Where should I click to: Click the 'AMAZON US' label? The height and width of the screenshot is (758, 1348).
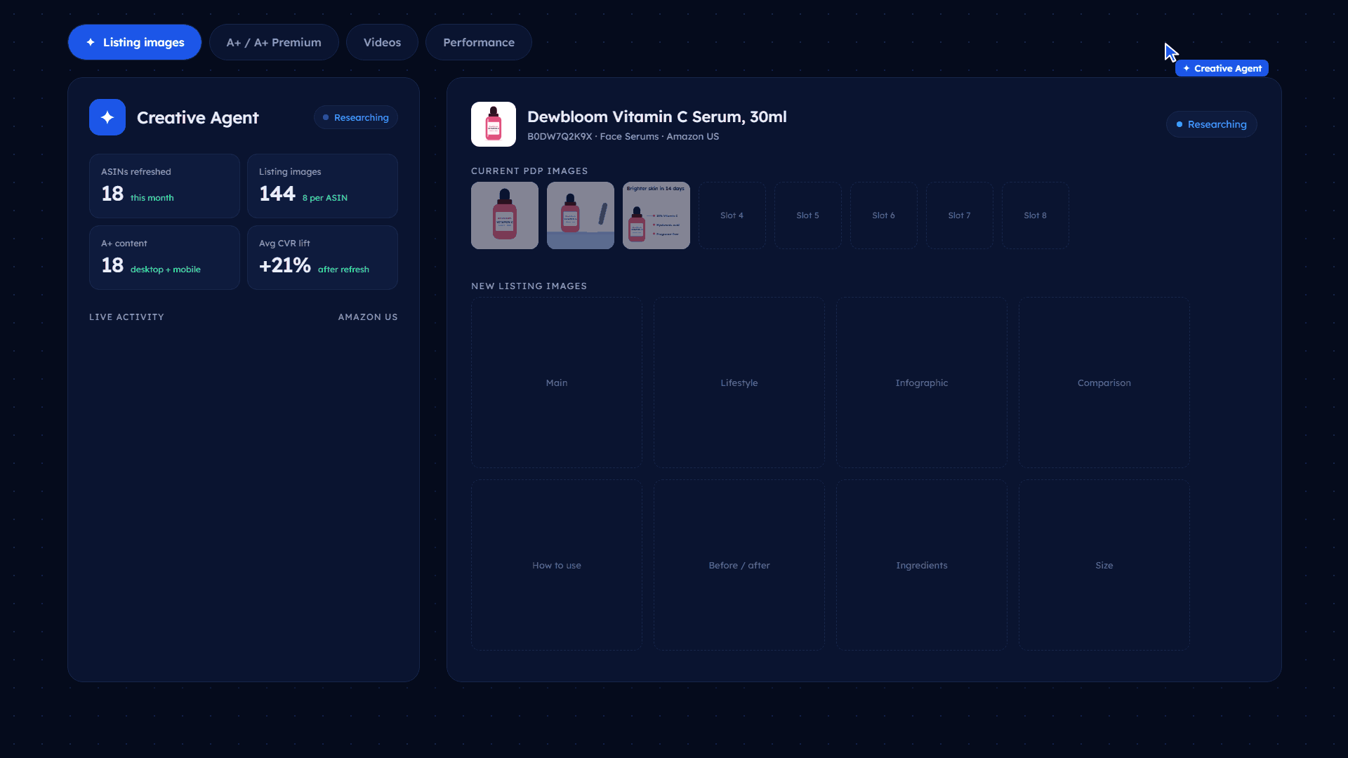point(368,317)
